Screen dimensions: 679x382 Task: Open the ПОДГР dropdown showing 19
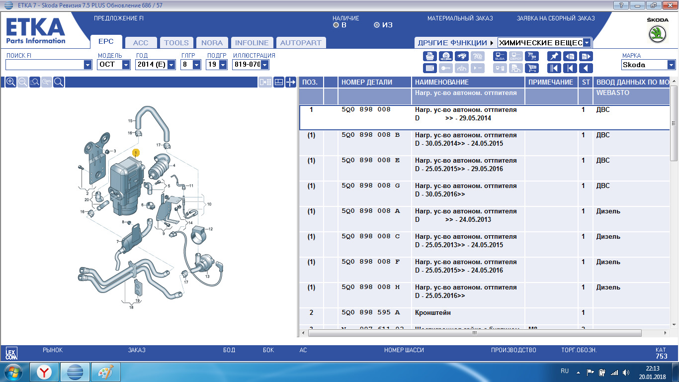(223, 65)
